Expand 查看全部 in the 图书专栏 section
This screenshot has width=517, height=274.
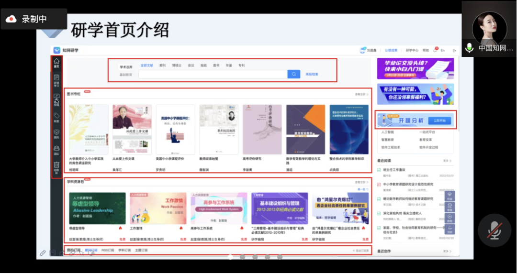[x=361, y=95]
